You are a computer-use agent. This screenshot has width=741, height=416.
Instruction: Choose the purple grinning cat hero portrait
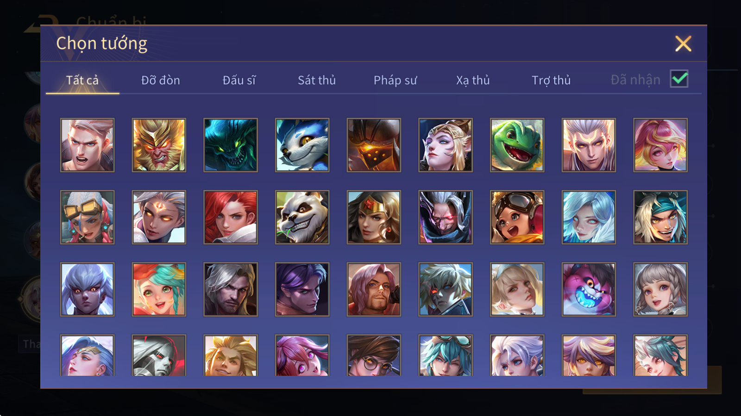(589, 289)
